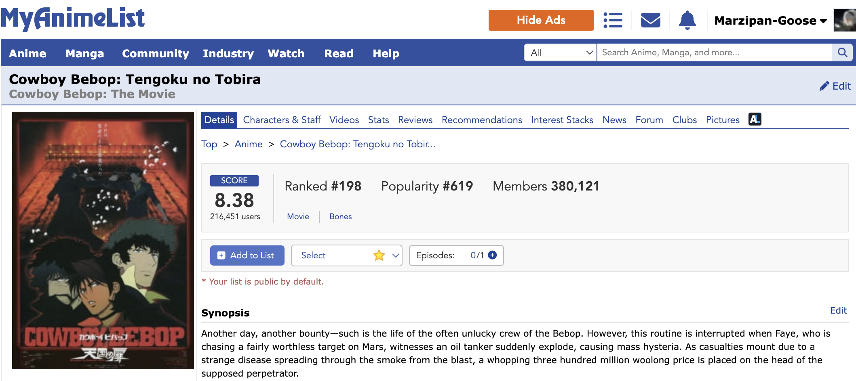Click the Anime breadcrumb link
856x381 pixels.
point(249,144)
